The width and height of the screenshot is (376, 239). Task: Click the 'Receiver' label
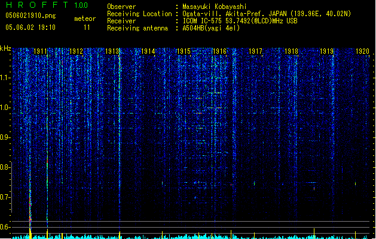(x=121, y=21)
